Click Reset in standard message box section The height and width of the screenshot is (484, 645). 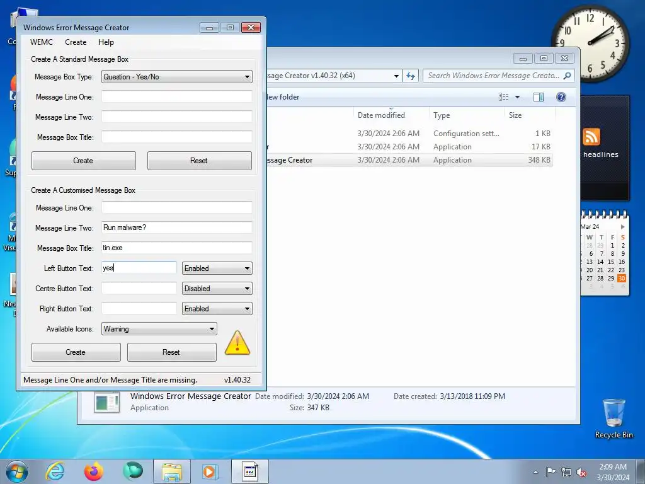tap(200, 161)
